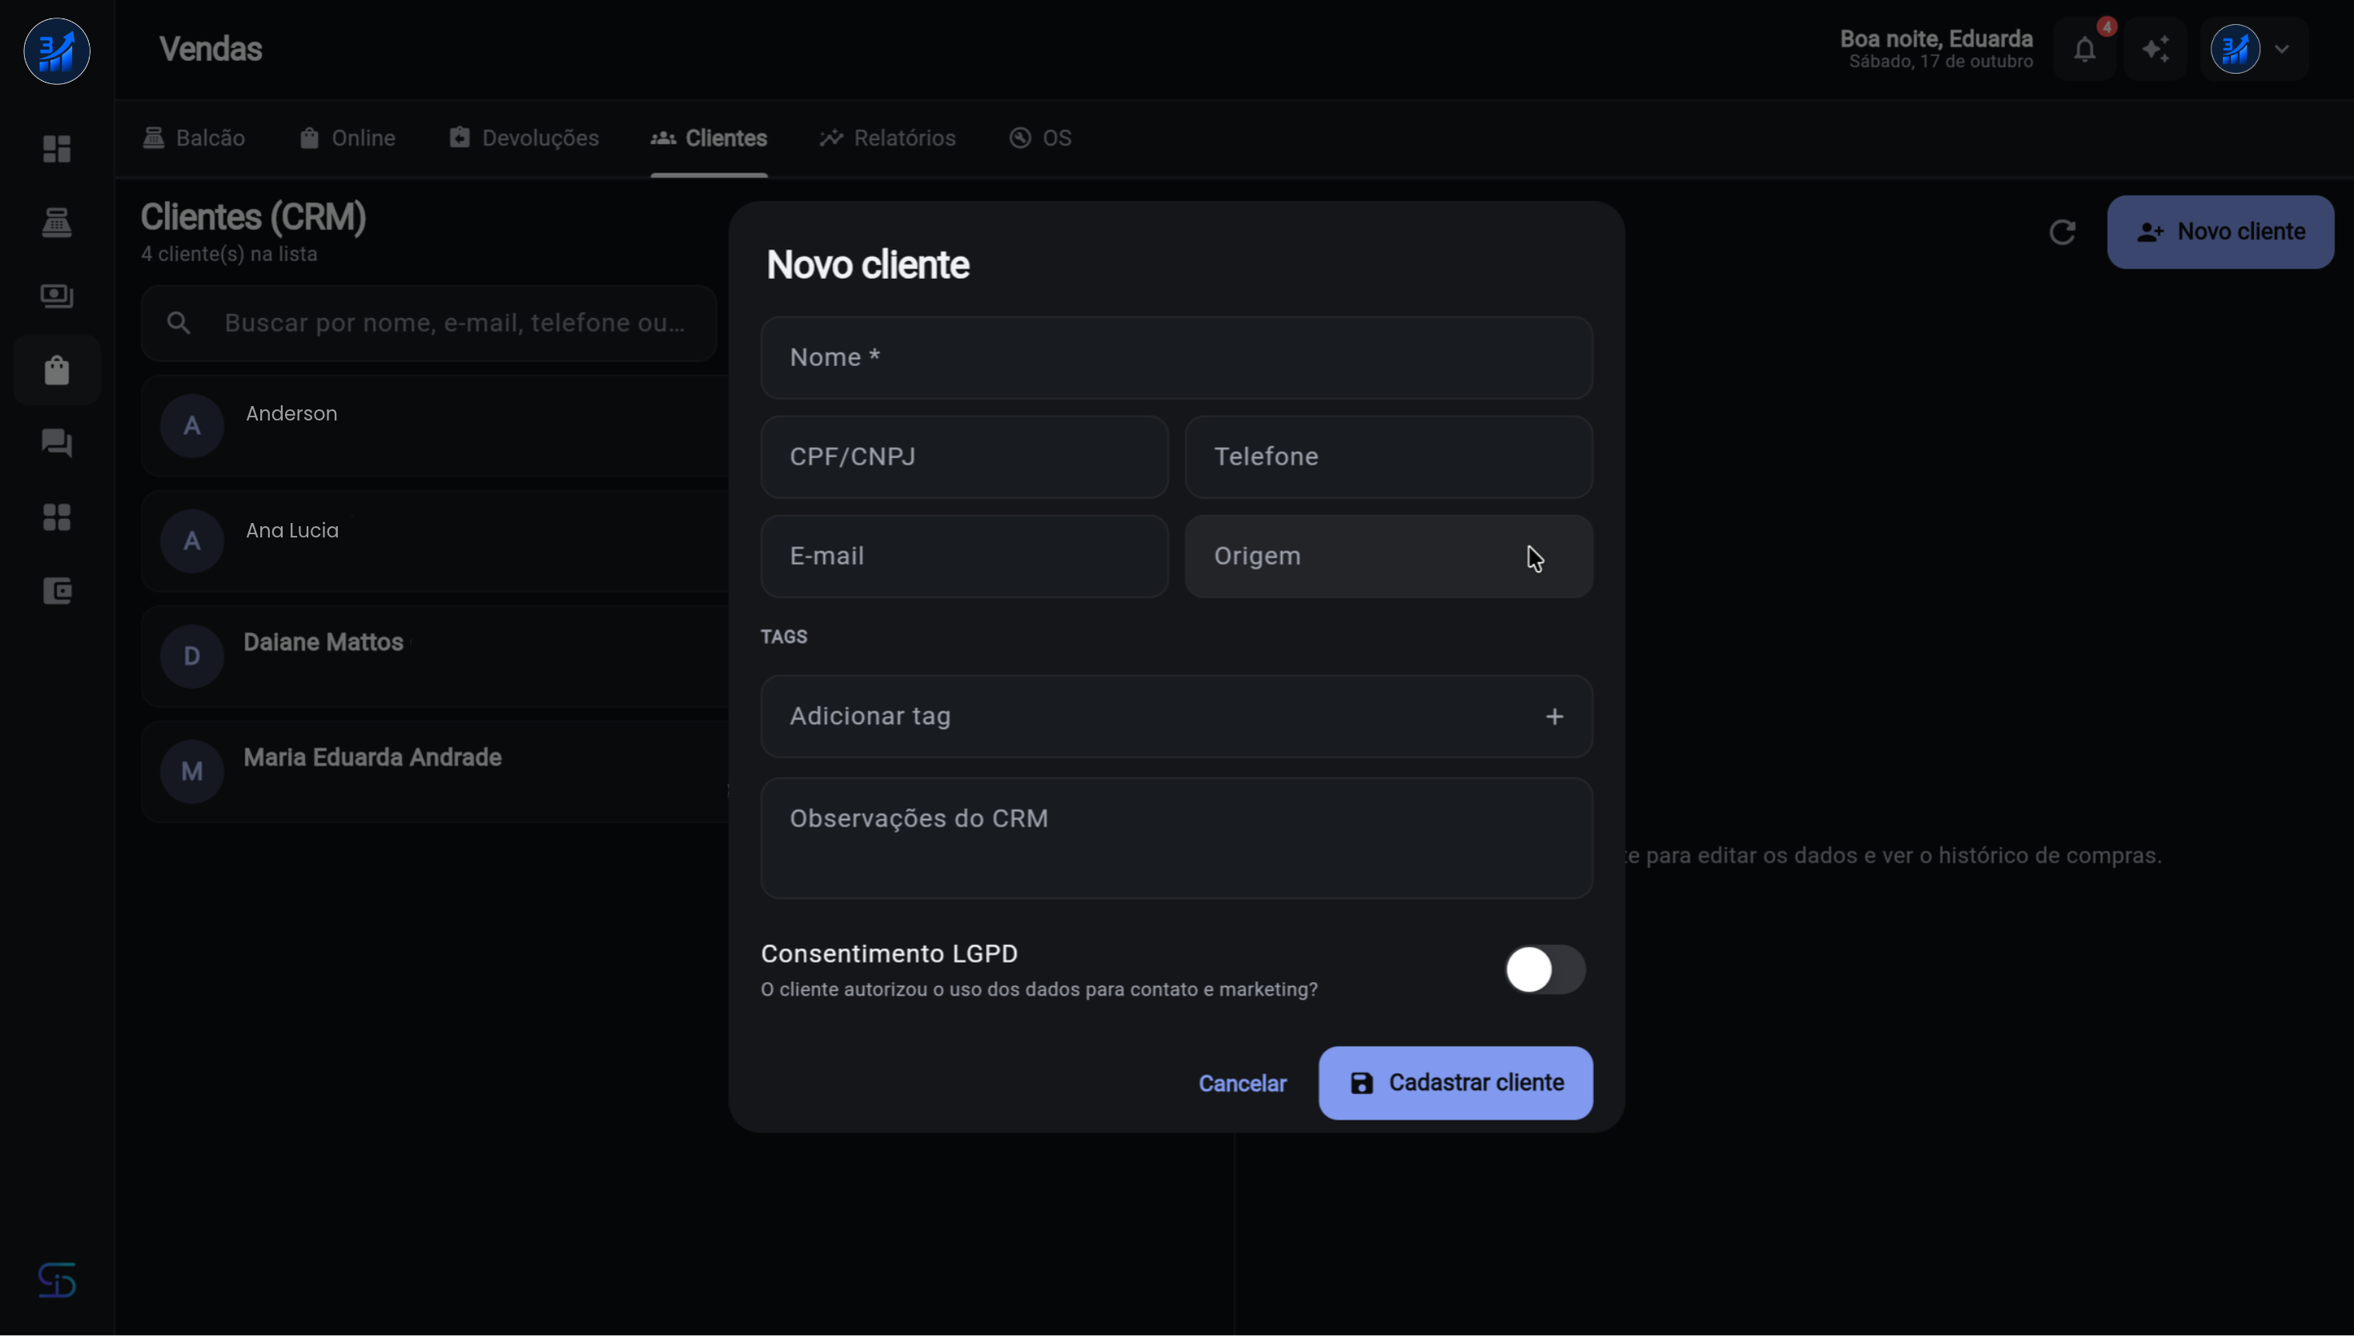Switch to the Balcão tab
The height and width of the screenshot is (1336, 2354).
(194, 139)
